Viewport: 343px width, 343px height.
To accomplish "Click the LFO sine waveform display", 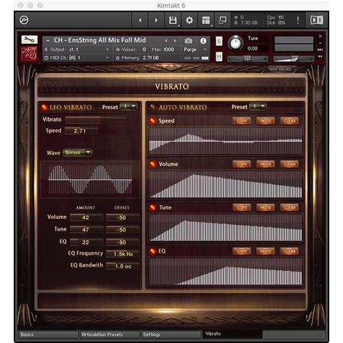I will tap(90, 180).
